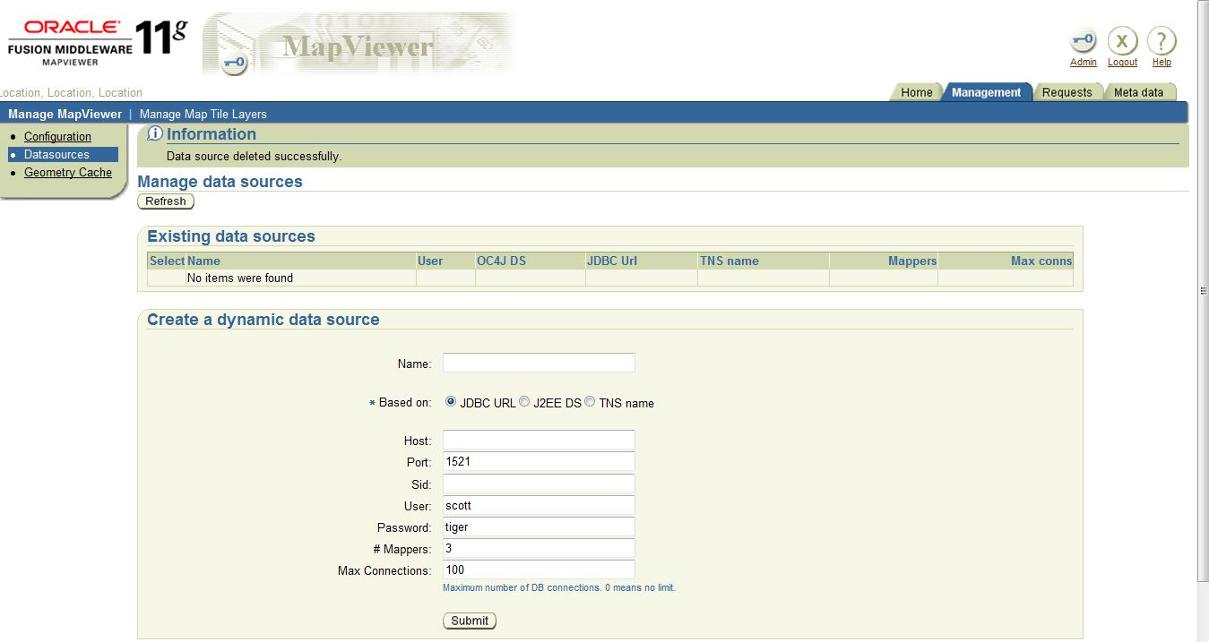The width and height of the screenshot is (1209, 642).
Task: Click the Select column header
Action: (167, 261)
